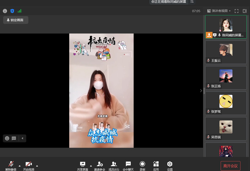Check the green network signal icon
This screenshot has width=250, height=171.
pyautogui.click(x=19, y=11)
